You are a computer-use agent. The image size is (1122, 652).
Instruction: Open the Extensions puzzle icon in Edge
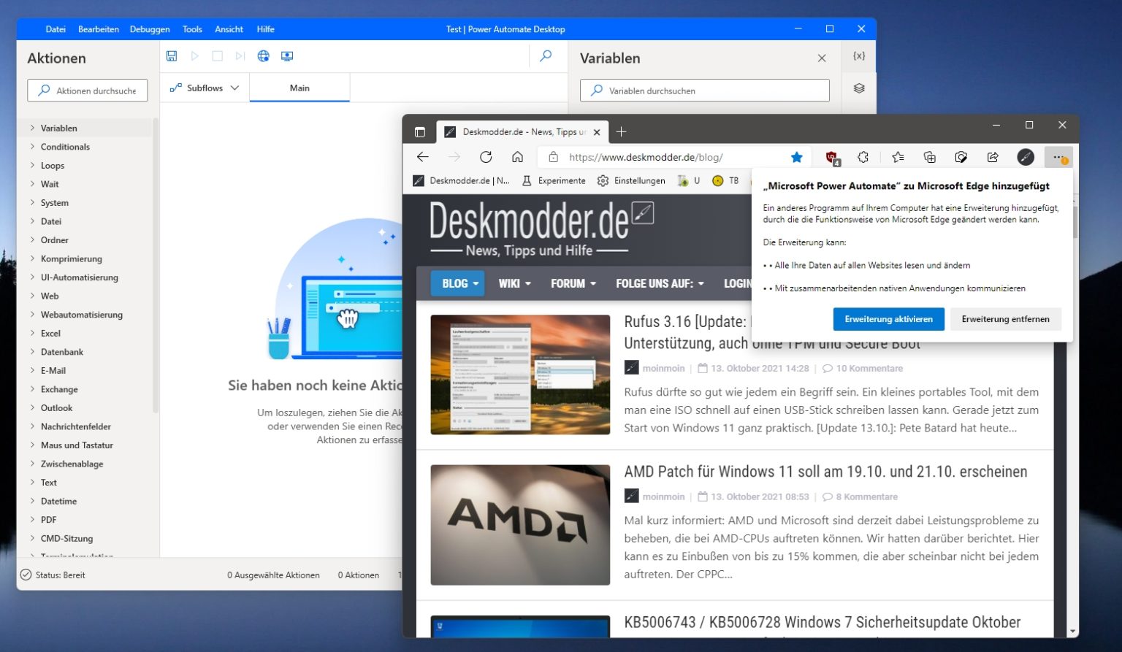pos(863,156)
